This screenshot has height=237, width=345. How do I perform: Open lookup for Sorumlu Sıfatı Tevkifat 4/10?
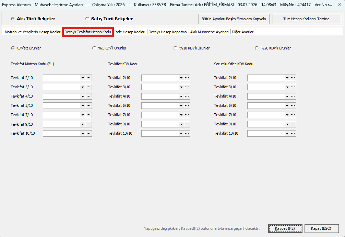tap(293, 96)
